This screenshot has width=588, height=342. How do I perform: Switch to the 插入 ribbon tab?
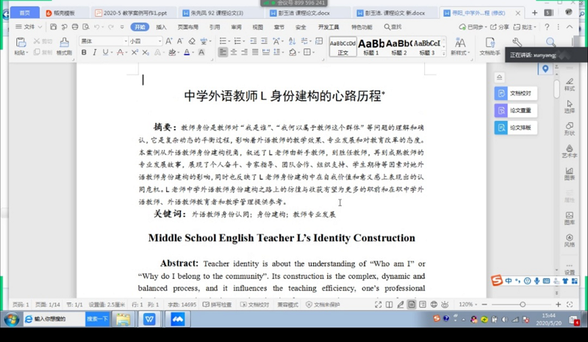pos(161,27)
